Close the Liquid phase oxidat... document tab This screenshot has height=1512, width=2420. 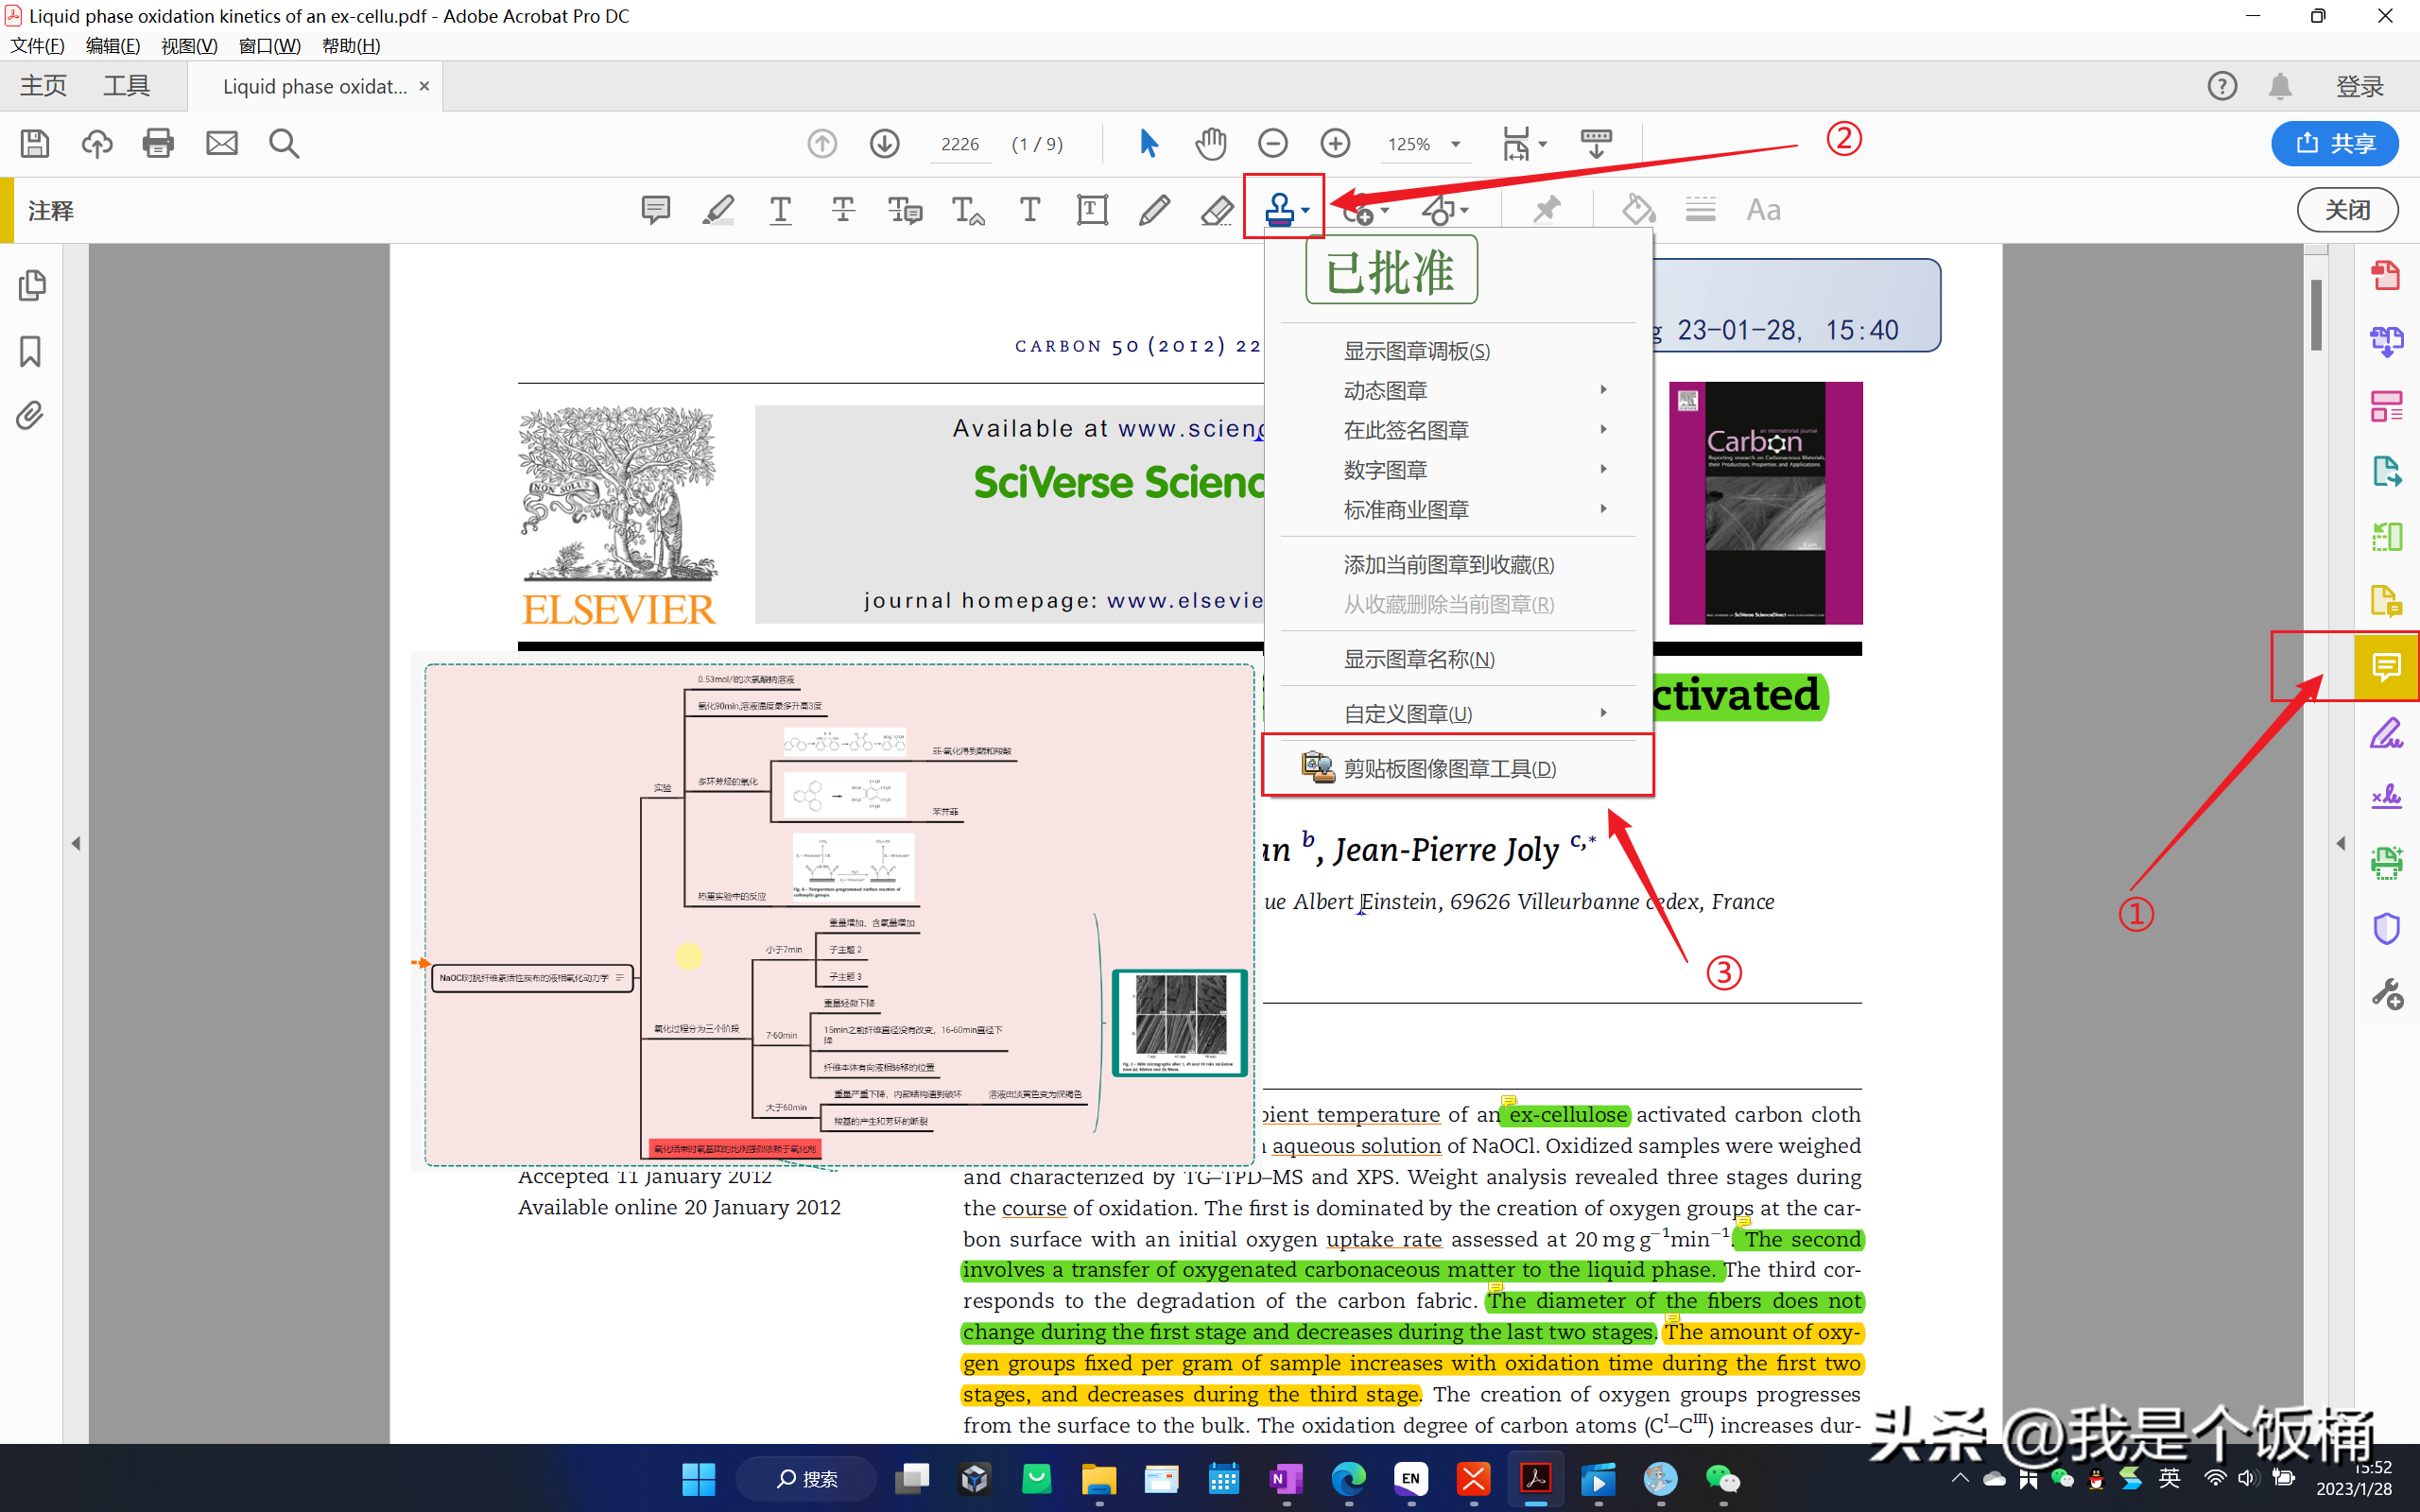[424, 86]
